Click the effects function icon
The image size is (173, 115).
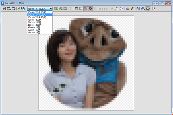(132, 9)
